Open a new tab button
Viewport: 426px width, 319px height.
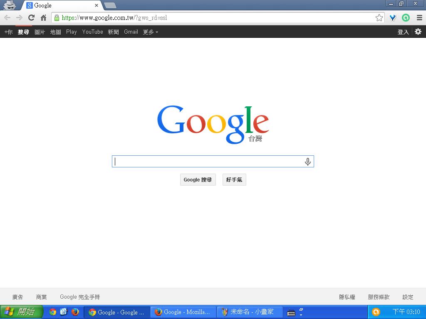(x=110, y=5)
